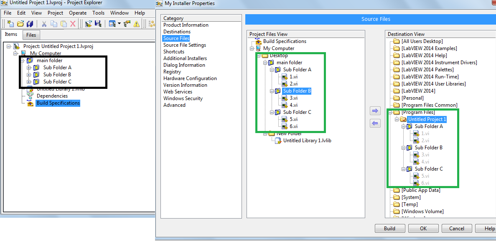The image size is (496, 249).
Task: Switch to the Items tab
Action: 11,34
